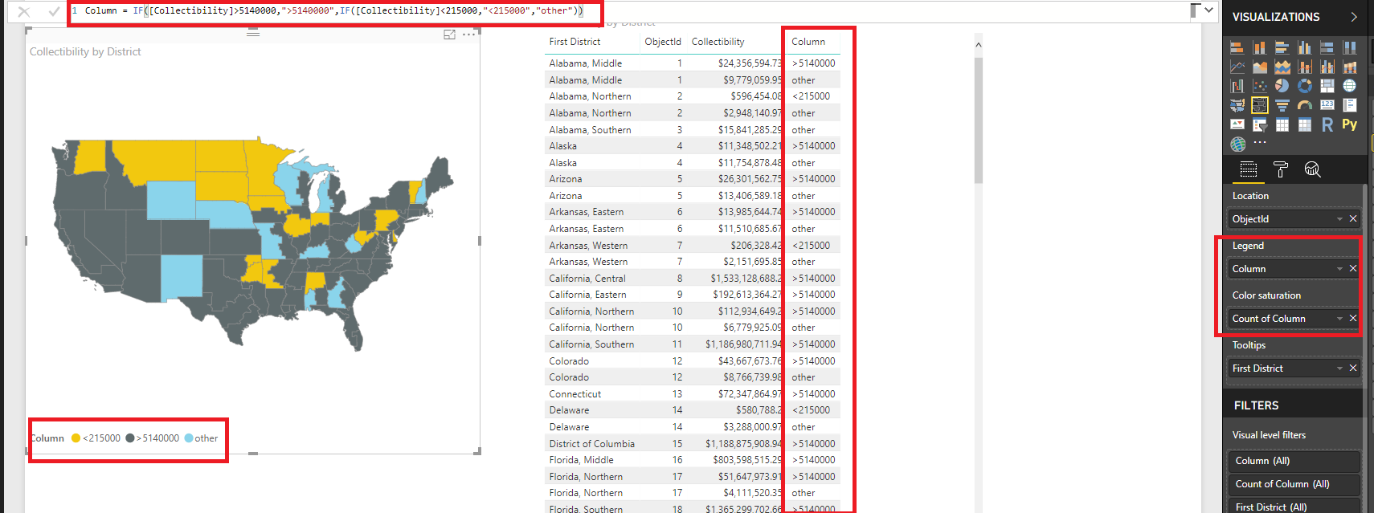Remove First District from Tooltips
1374x513 pixels.
point(1353,368)
